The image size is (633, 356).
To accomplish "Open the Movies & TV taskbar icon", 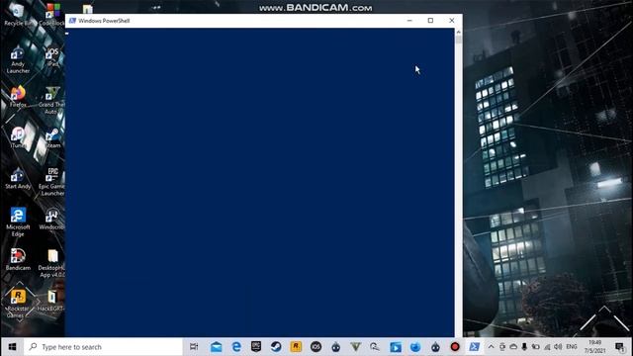I will [396, 347].
